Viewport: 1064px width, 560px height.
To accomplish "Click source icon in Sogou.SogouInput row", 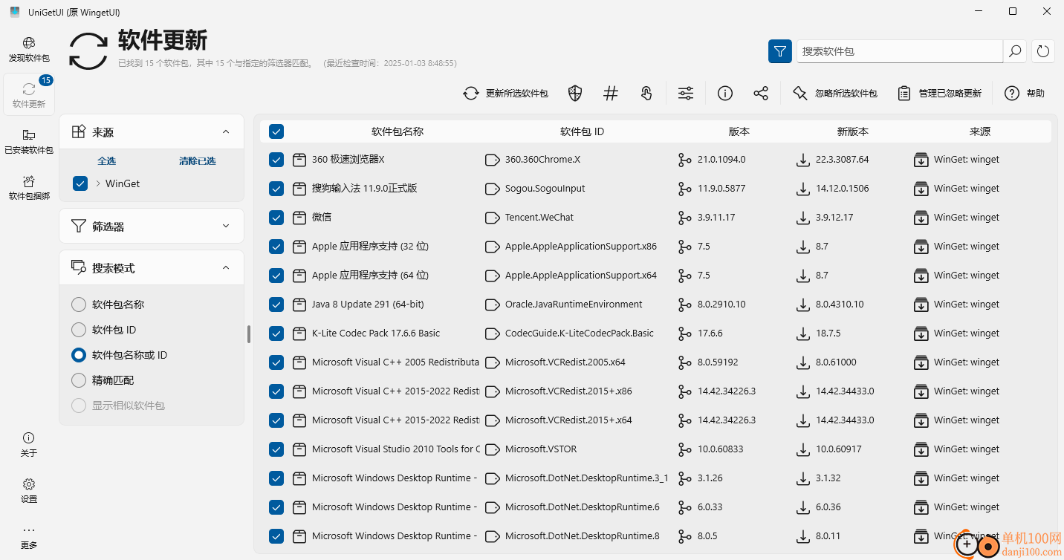I will 921,189.
